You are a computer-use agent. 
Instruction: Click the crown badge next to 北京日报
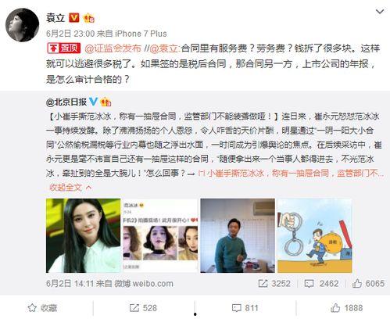click(x=106, y=102)
